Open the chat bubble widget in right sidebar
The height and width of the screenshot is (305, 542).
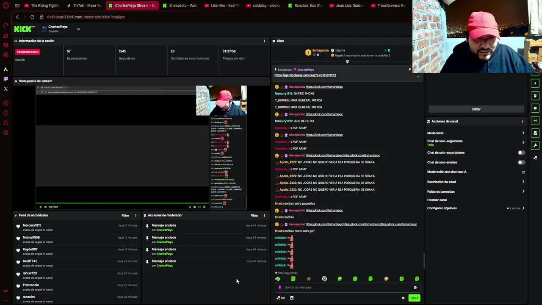point(535,108)
